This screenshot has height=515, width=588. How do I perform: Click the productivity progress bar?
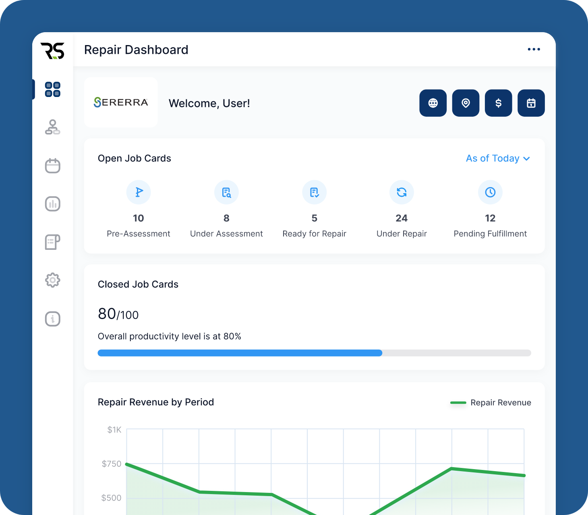[315, 353]
